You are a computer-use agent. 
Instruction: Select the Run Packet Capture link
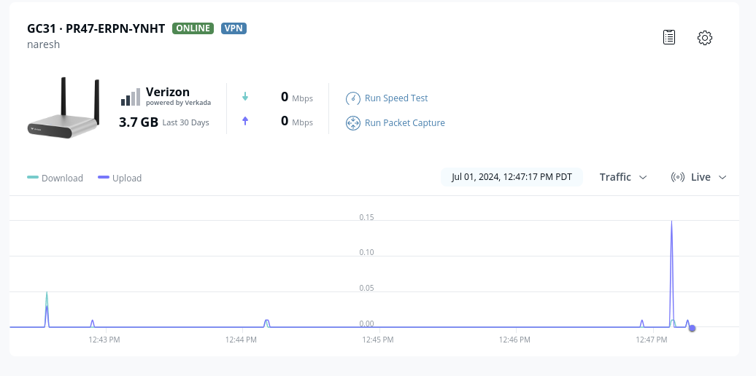(404, 123)
